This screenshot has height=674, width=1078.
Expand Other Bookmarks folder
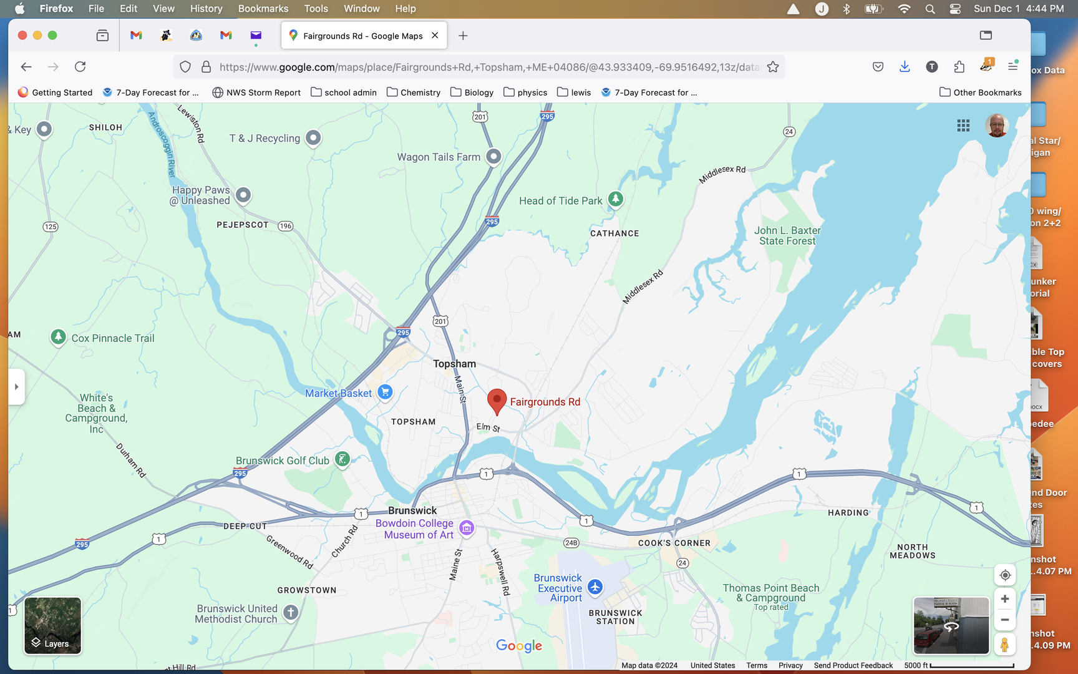(981, 92)
